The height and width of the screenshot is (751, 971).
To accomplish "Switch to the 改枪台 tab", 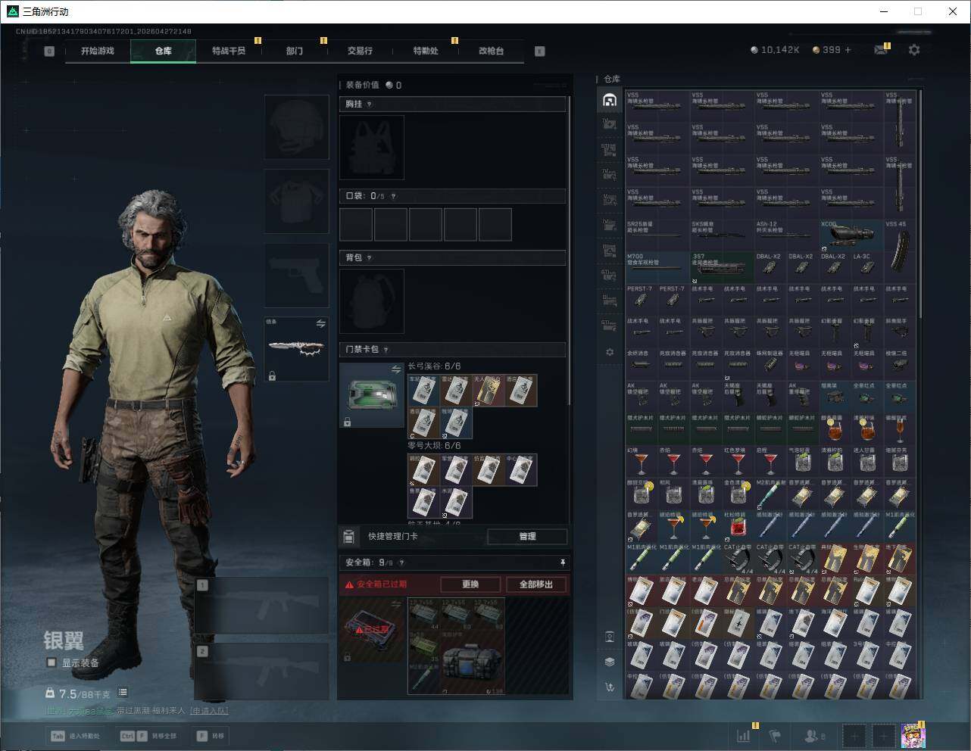I will pos(491,51).
